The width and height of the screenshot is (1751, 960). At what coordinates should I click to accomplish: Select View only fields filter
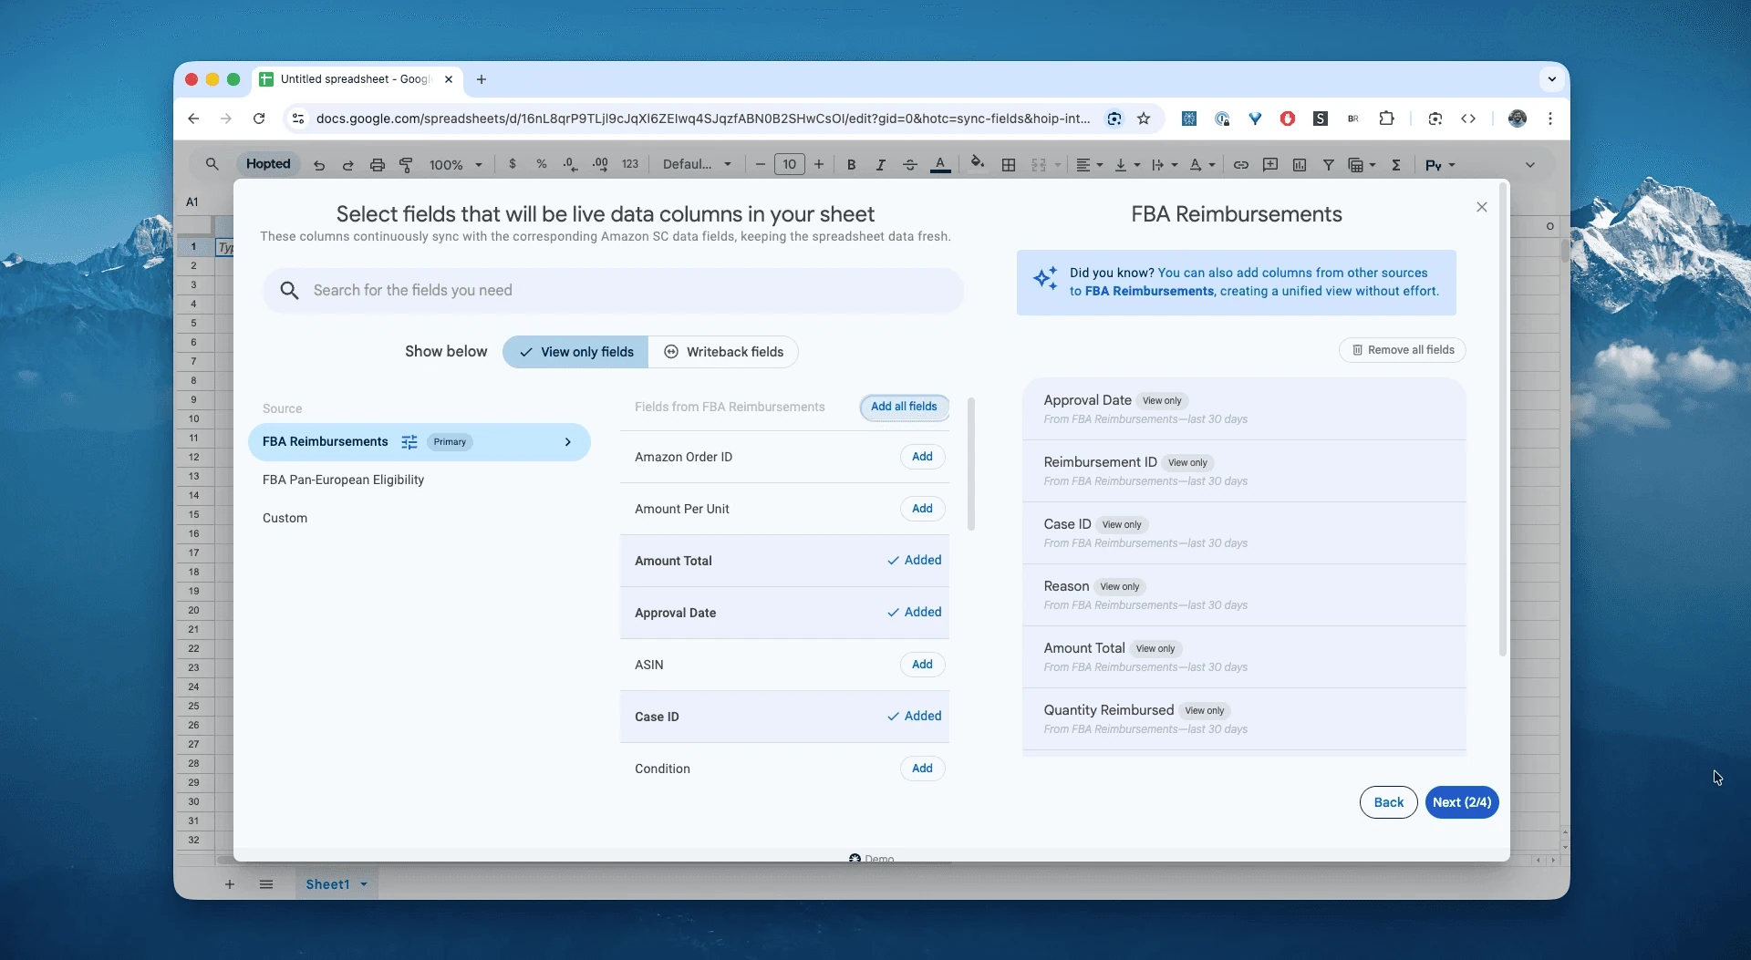(x=575, y=352)
